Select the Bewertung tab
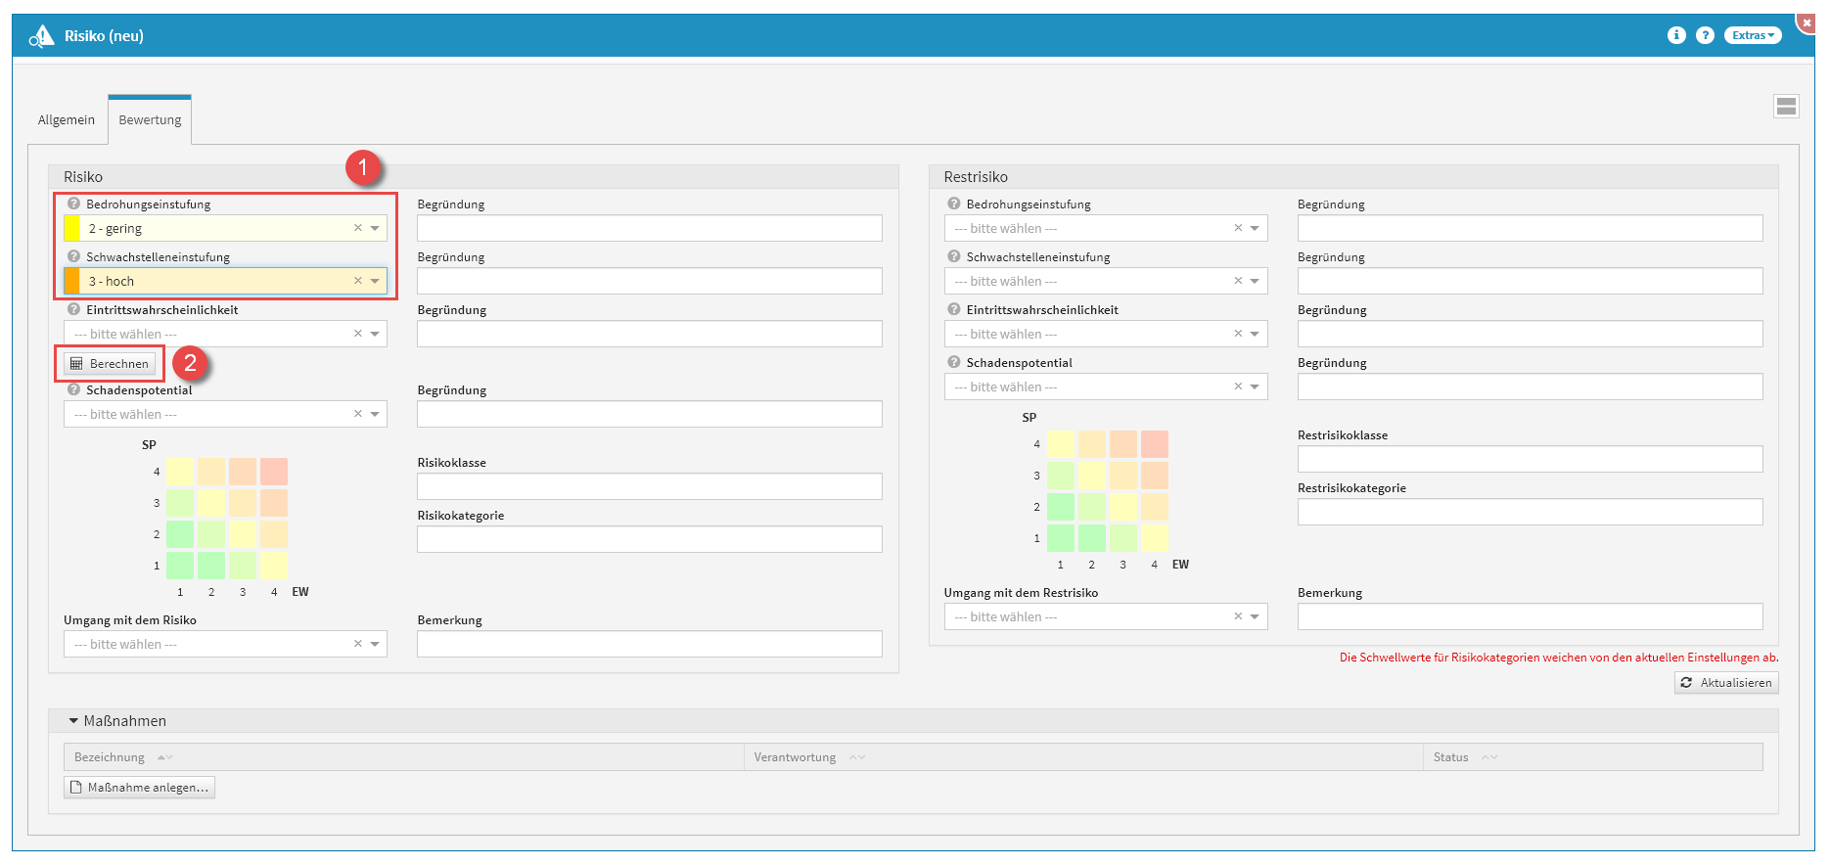Image resolution: width=1830 pixels, height=864 pixels. point(150,120)
